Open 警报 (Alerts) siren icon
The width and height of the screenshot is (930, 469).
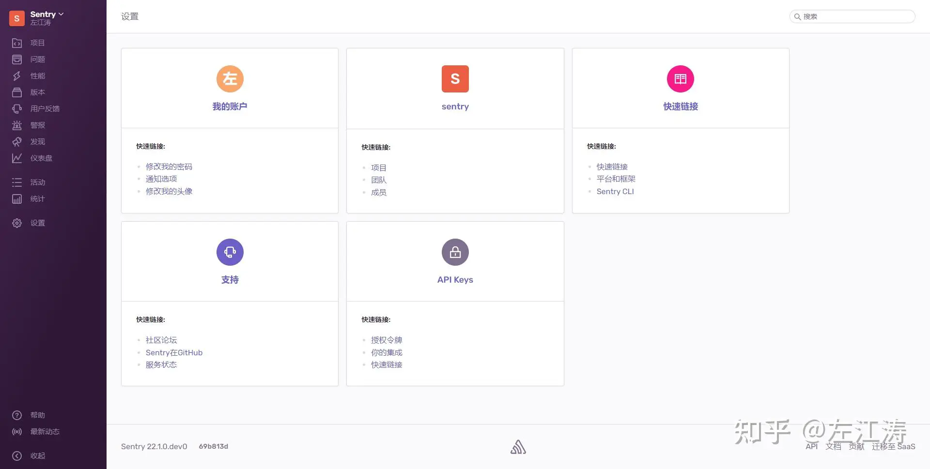pyautogui.click(x=17, y=125)
